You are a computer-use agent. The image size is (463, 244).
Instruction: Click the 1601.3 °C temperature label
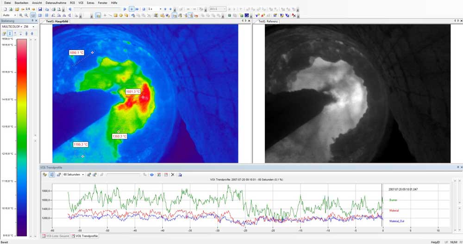133,92
